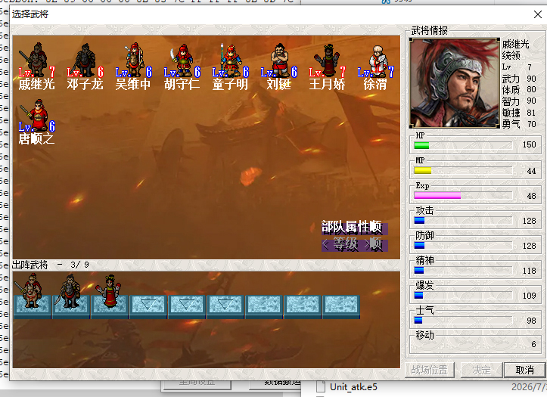Select general 童子明 in the roster

point(230,67)
